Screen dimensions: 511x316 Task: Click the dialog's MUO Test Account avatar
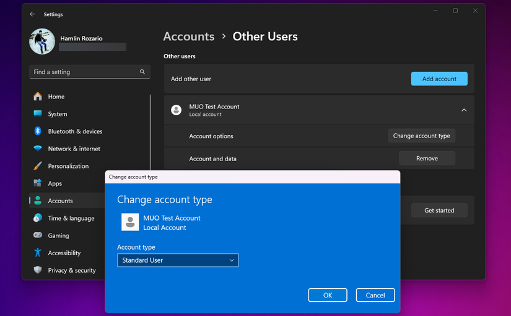pos(130,222)
